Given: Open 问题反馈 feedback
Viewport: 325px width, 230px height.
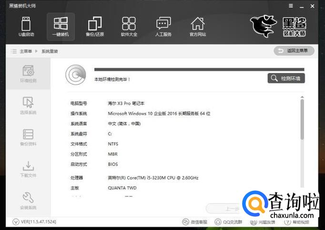Looking at the screenshot, I should [263, 222].
